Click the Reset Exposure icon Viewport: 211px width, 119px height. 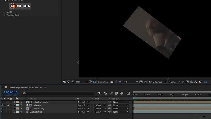click(x=200, y=82)
